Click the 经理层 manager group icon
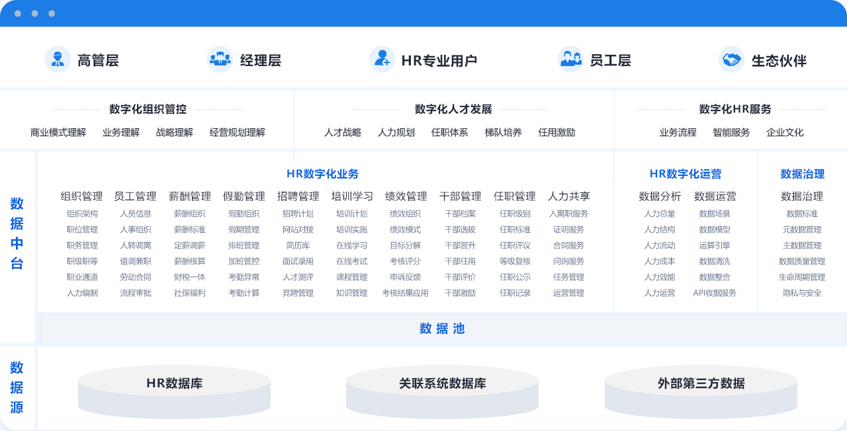This screenshot has width=847, height=431. click(220, 59)
